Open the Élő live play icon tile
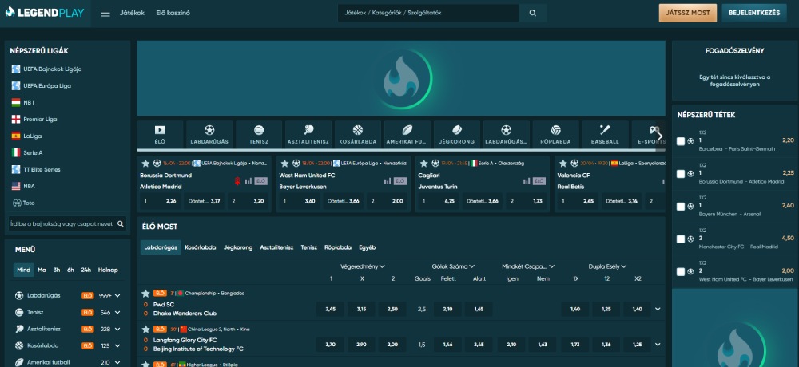 [160, 134]
